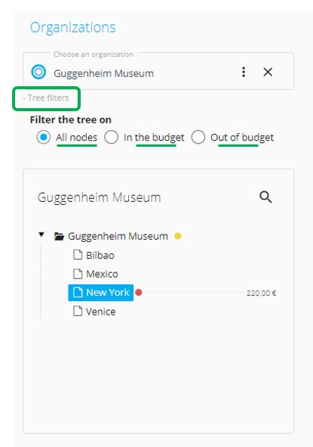Viewport: 313px width, 447px height.
Task: Click the blue organization target icon
Action: 38,72
